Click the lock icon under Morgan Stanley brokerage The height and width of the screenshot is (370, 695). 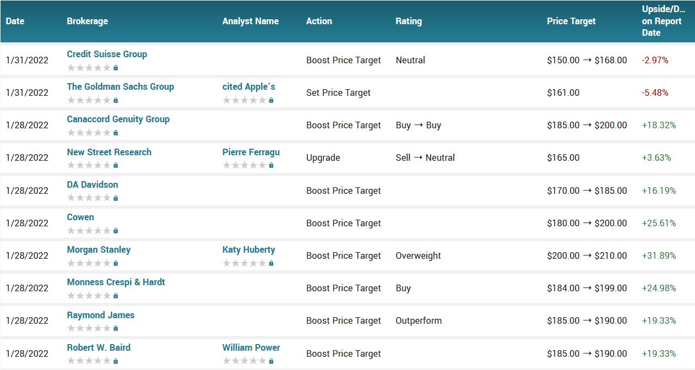click(x=116, y=264)
